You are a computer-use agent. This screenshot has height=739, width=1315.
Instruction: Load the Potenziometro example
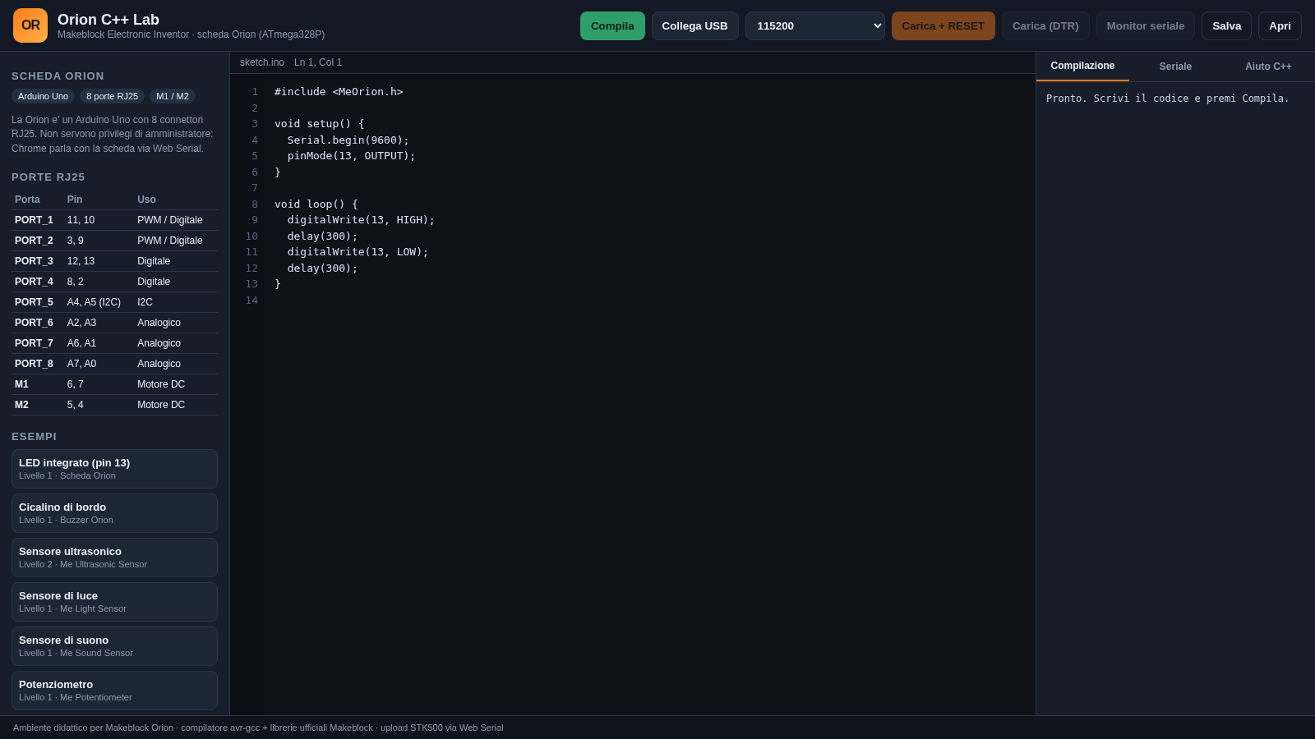114,691
